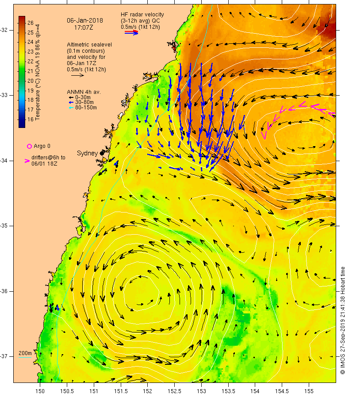
Task: Click the HF radar velocity legend text
Action: tap(142, 21)
